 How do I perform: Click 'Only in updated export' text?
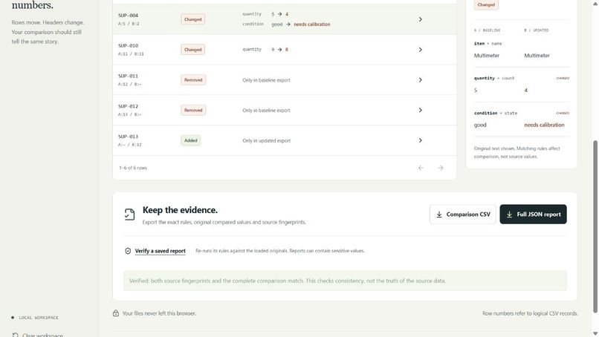click(266, 140)
